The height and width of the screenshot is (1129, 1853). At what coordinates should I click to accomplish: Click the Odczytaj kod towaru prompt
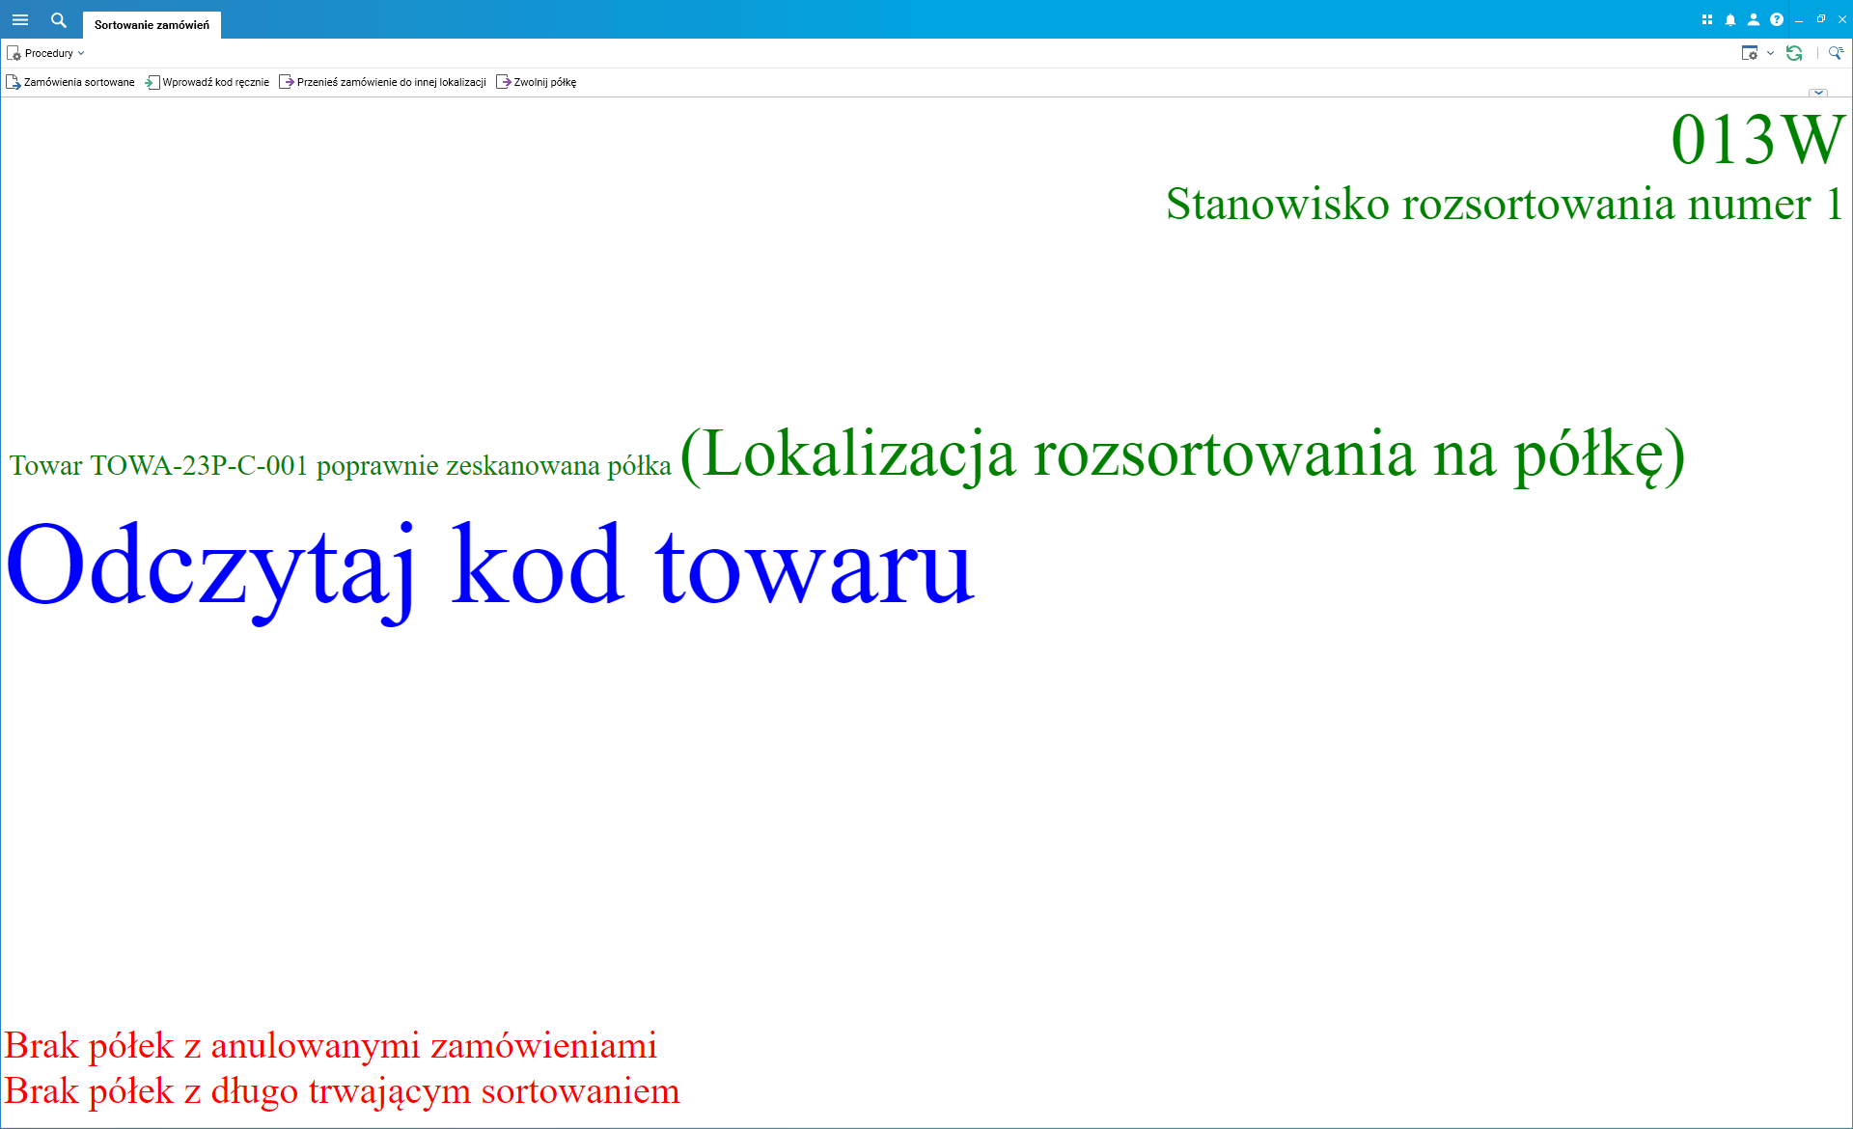pyautogui.click(x=489, y=566)
